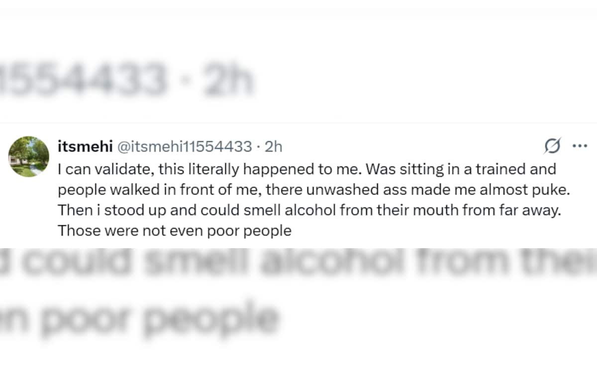Click the word 'trained' in the tweet
This screenshot has height=367, width=597.
(x=497, y=169)
